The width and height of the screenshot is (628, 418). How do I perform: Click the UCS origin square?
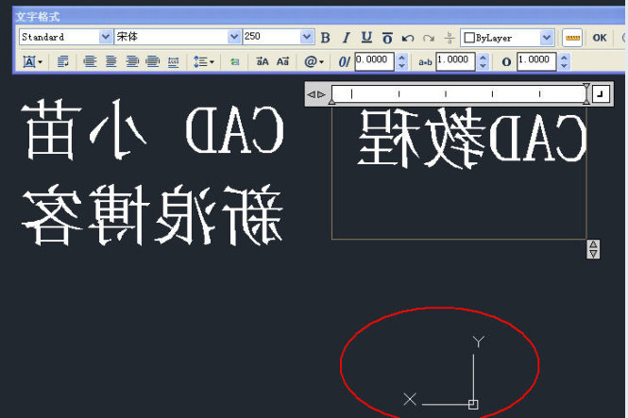473,405
